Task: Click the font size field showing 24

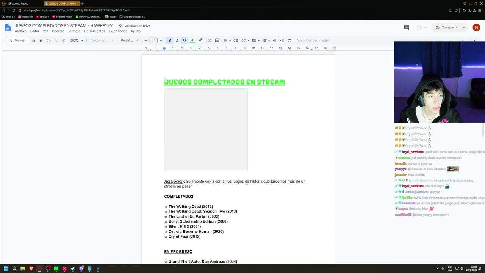Action: [153, 41]
